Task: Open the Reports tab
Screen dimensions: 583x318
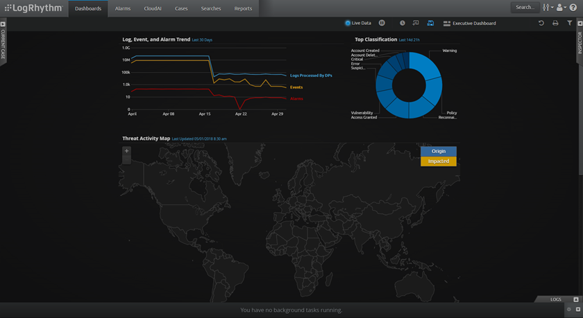Action: pyautogui.click(x=243, y=8)
